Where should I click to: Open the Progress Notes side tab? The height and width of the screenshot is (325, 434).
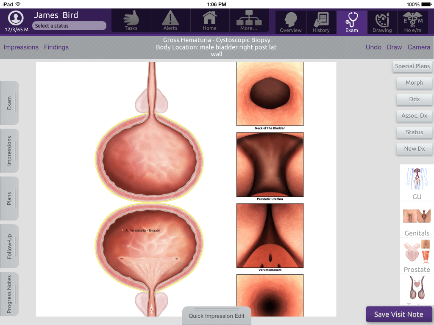9,294
